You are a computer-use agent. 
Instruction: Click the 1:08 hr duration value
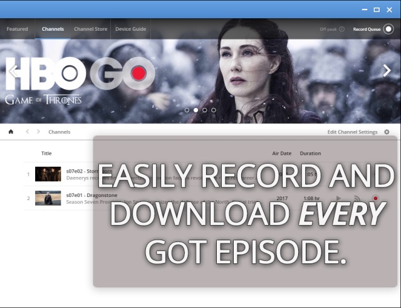click(x=311, y=198)
